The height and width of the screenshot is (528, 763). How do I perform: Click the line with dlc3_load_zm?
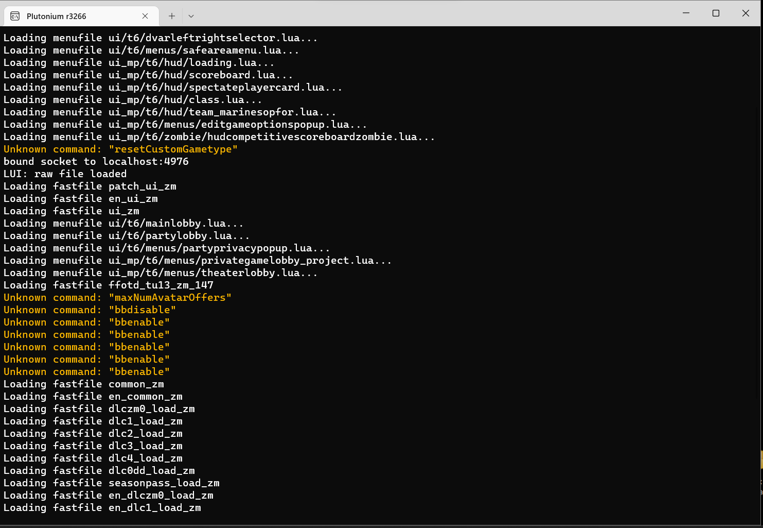click(x=93, y=446)
